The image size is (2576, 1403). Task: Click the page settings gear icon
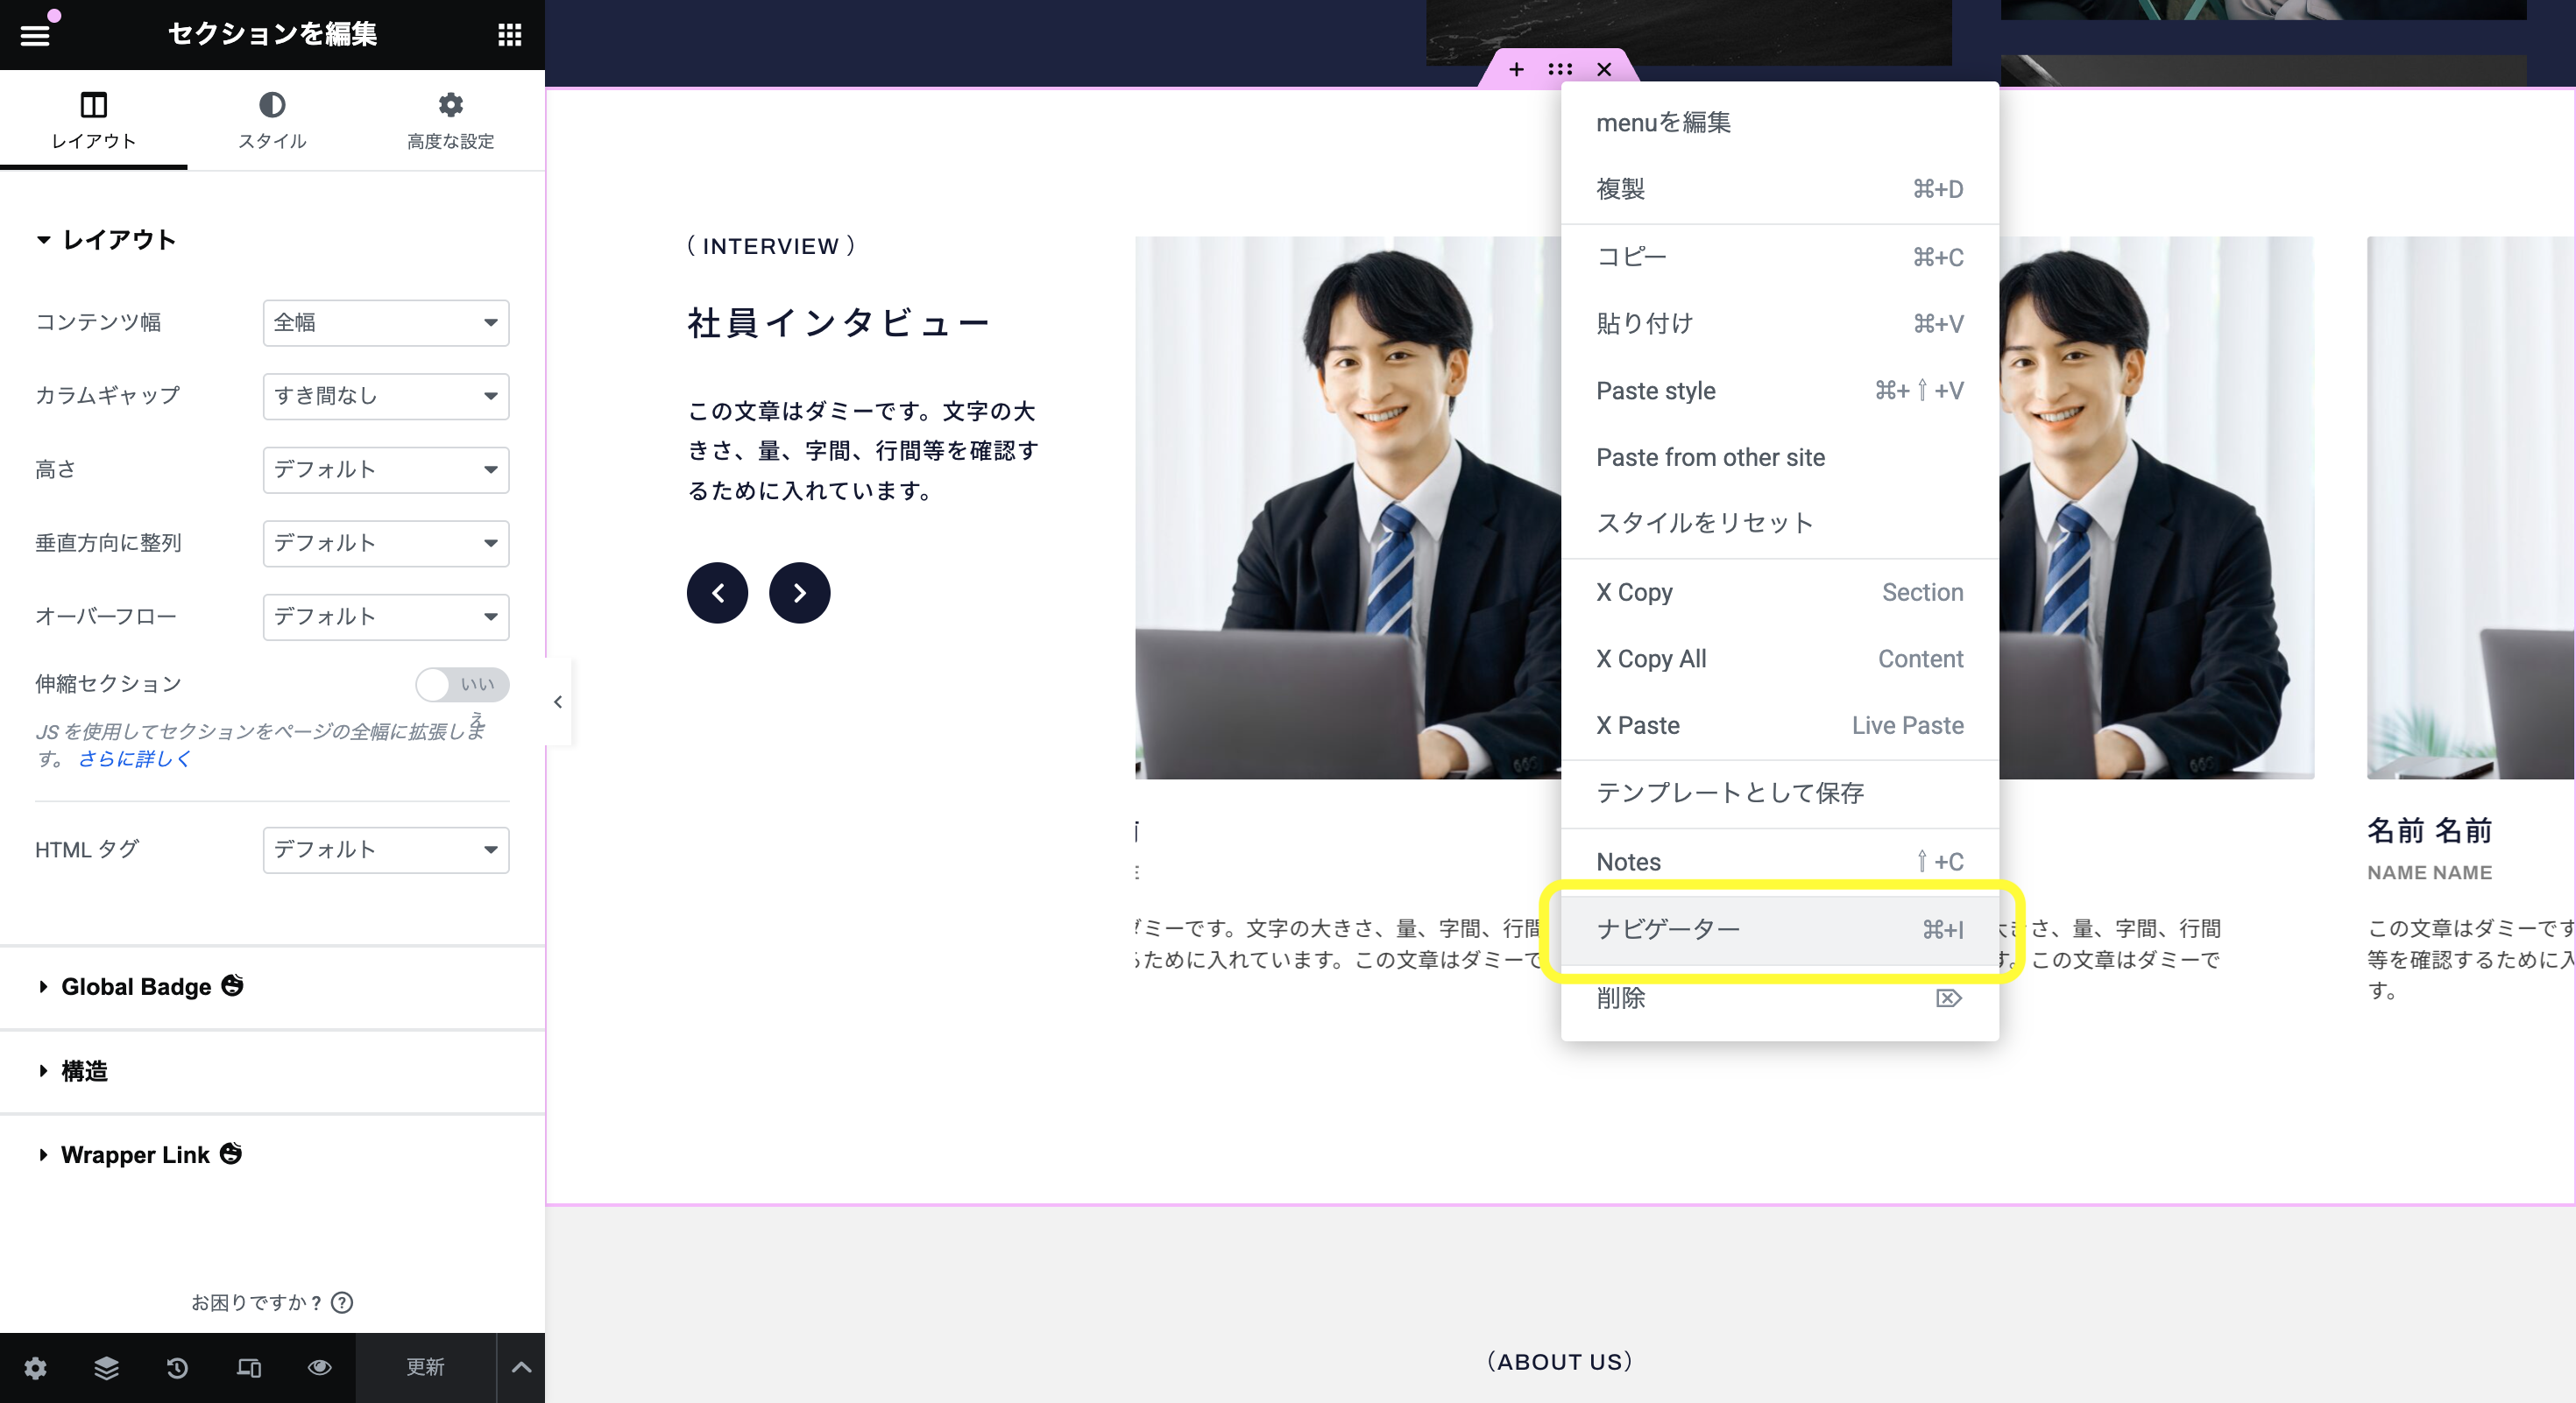tap(35, 1367)
